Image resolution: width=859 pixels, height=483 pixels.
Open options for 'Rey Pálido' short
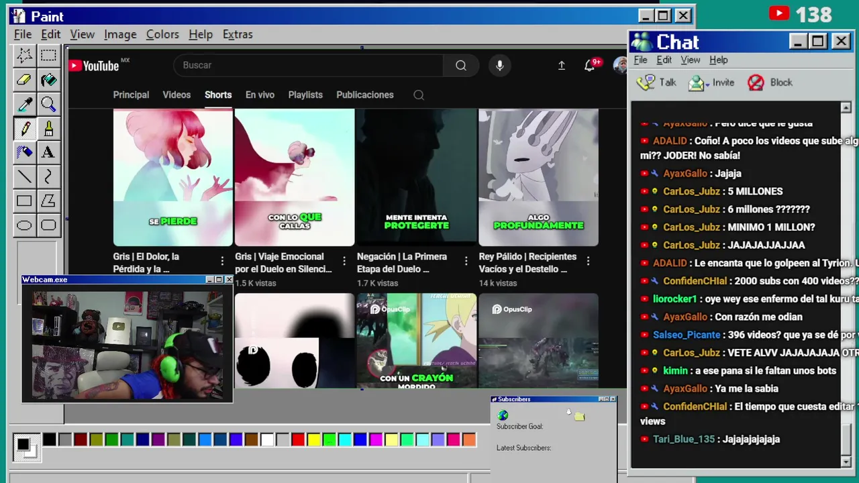[588, 260]
